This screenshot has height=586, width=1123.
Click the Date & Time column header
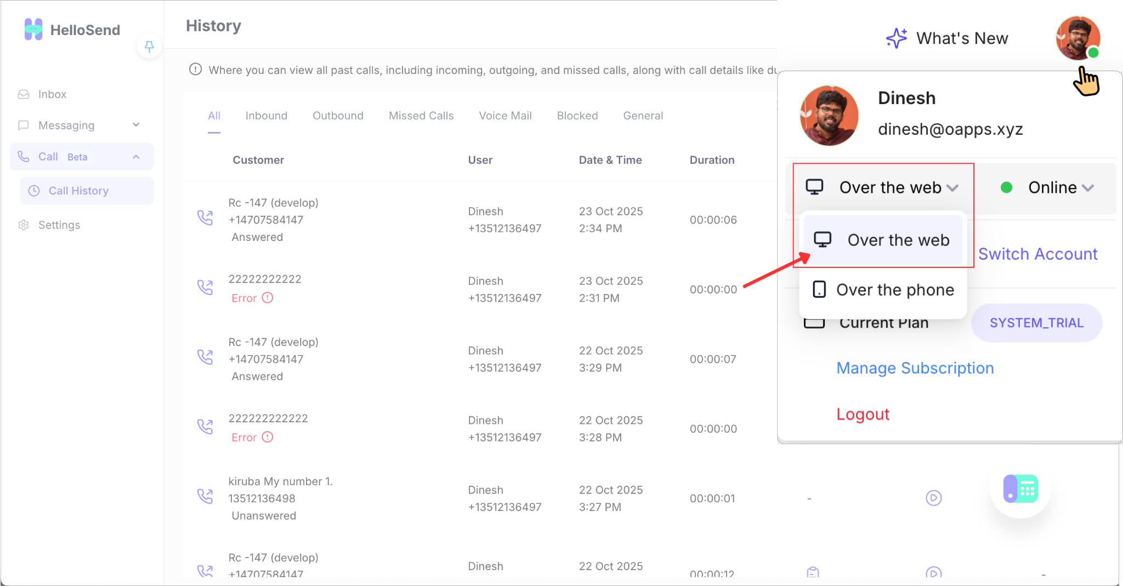pyautogui.click(x=610, y=160)
